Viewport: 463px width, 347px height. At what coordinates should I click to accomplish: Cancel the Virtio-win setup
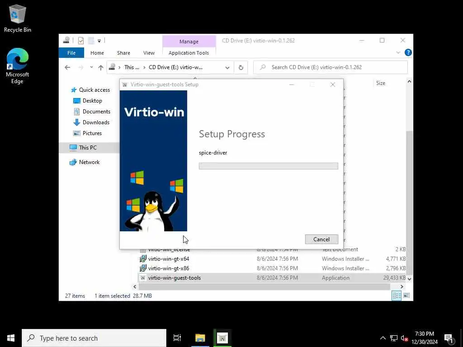pyautogui.click(x=321, y=239)
